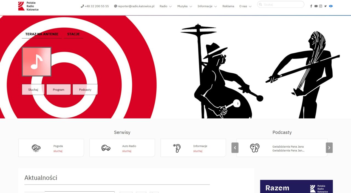Screen dimensions: 351x193
Task: Open the YouTube social icon
Action: coord(316,6)
